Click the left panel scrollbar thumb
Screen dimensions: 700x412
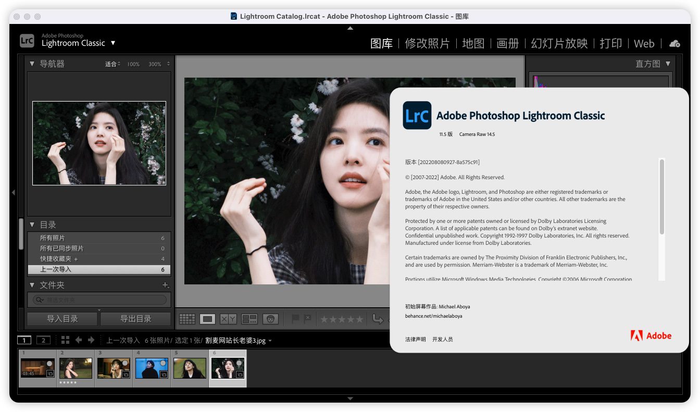click(21, 233)
